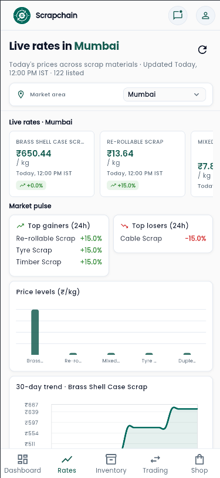
Task: Select Timber Scrap in Top gainers
Action: 59,262
